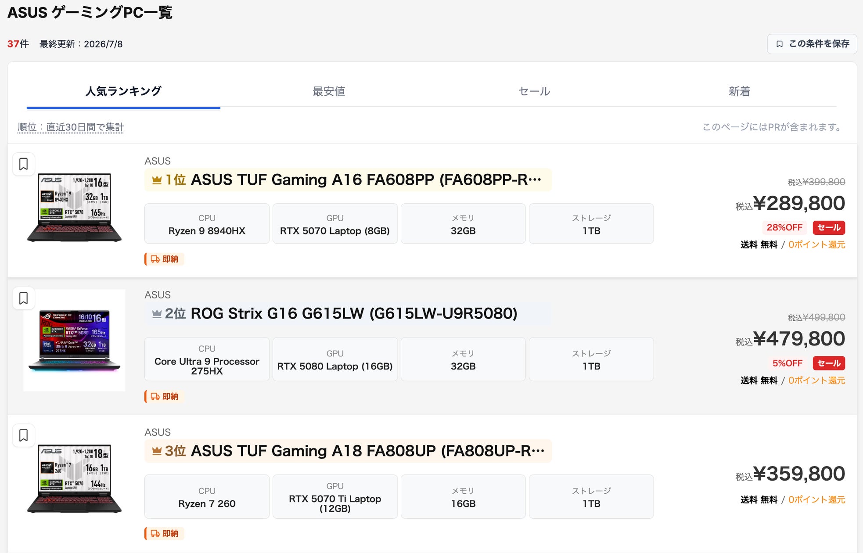863x553 pixels.
Task: Click the TUF A16 32GB memory box
Action: [x=463, y=224]
